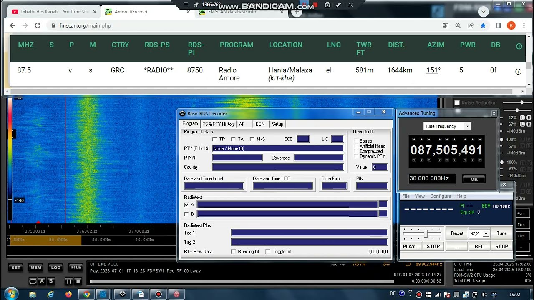The width and height of the screenshot is (534, 300).
Task: Open the View menu in small tuner window
Action: tap(420, 196)
